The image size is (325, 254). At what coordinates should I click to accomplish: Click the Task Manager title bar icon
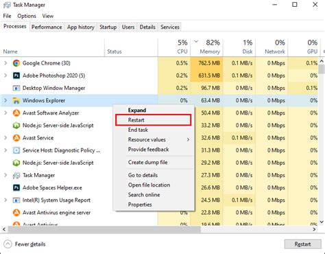click(7, 5)
